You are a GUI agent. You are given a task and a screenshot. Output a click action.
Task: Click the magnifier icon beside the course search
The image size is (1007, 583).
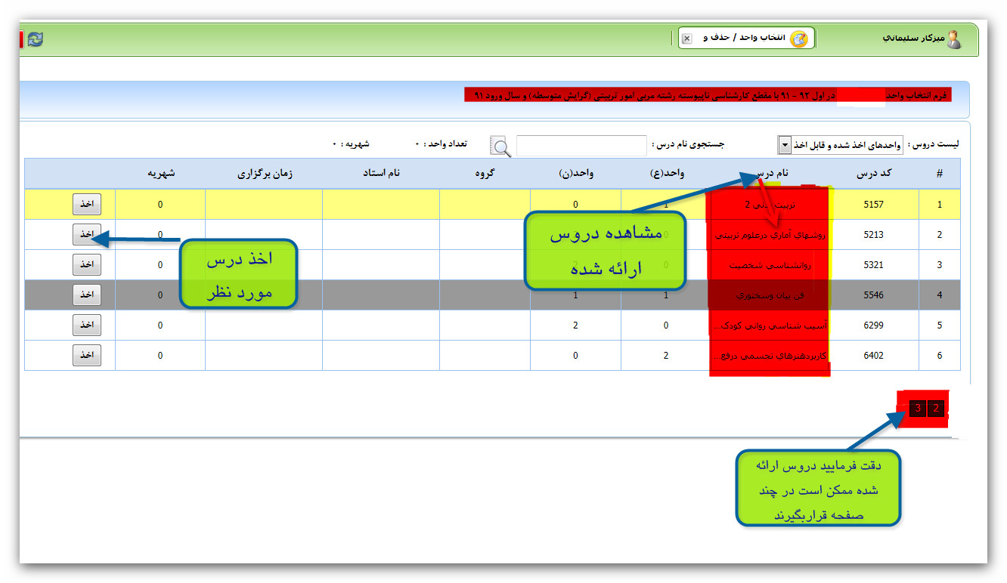(x=500, y=146)
